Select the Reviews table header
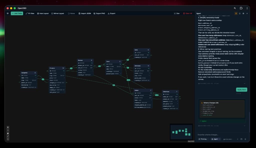 tap(85, 60)
